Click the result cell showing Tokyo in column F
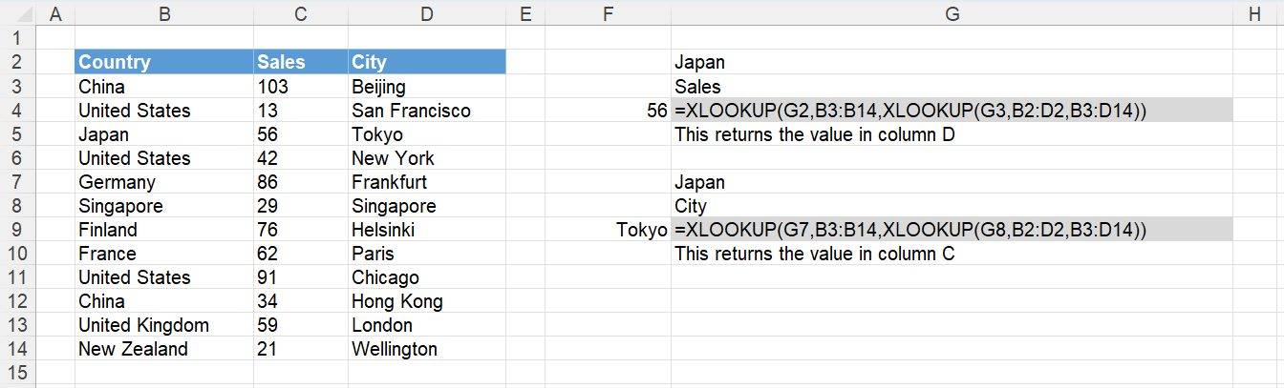Screen dimensions: 1284x388 tap(608, 230)
